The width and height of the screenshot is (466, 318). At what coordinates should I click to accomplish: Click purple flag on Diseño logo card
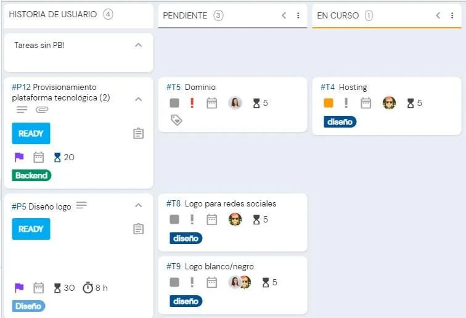point(19,288)
